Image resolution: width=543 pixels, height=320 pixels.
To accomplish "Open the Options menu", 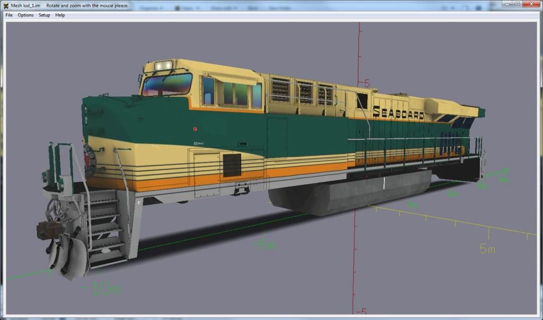I will (25, 15).
